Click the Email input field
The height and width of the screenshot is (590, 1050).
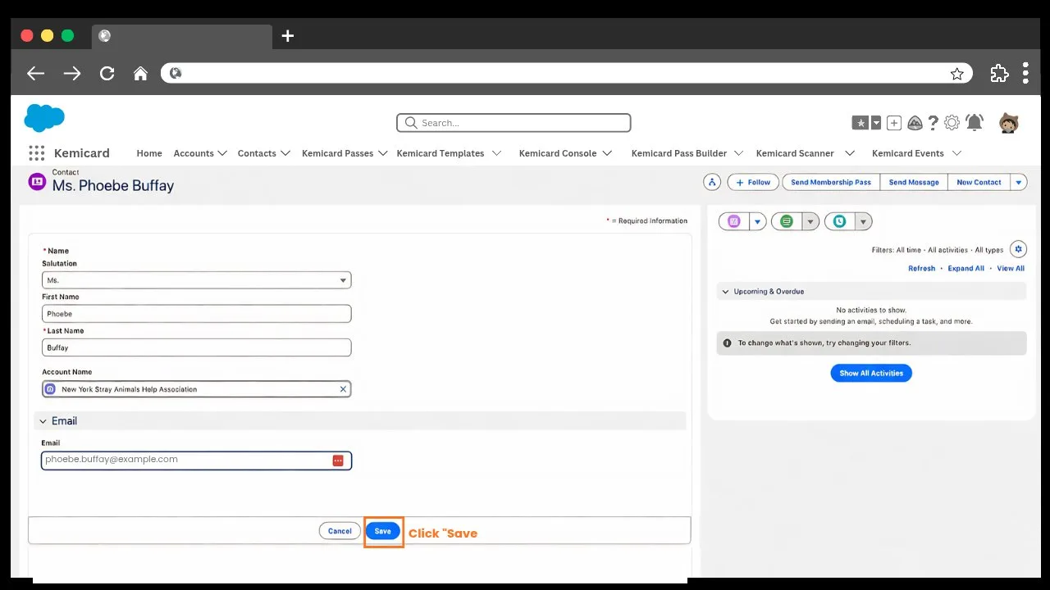point(196,461)
